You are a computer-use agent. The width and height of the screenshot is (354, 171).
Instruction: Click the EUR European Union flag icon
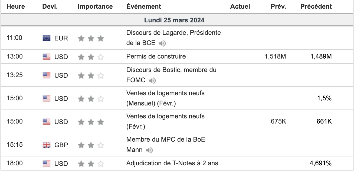[x=47, y=38]
